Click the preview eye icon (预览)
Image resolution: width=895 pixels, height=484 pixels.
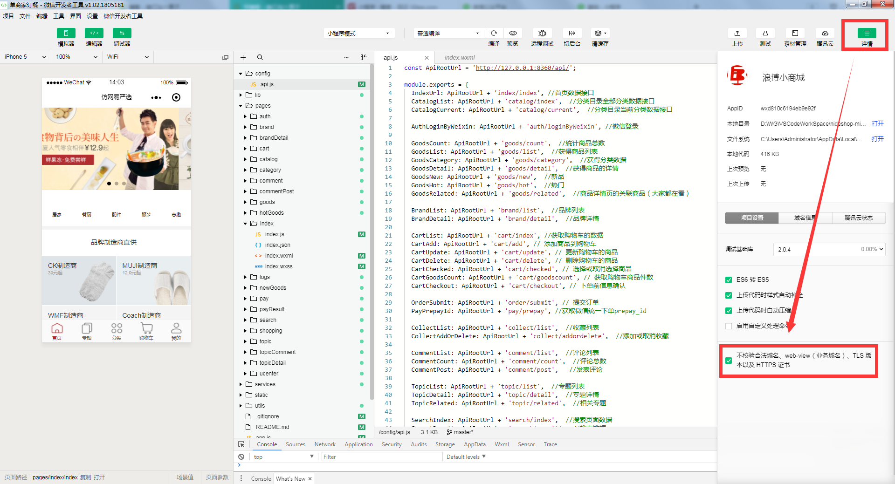coord(513,33)
